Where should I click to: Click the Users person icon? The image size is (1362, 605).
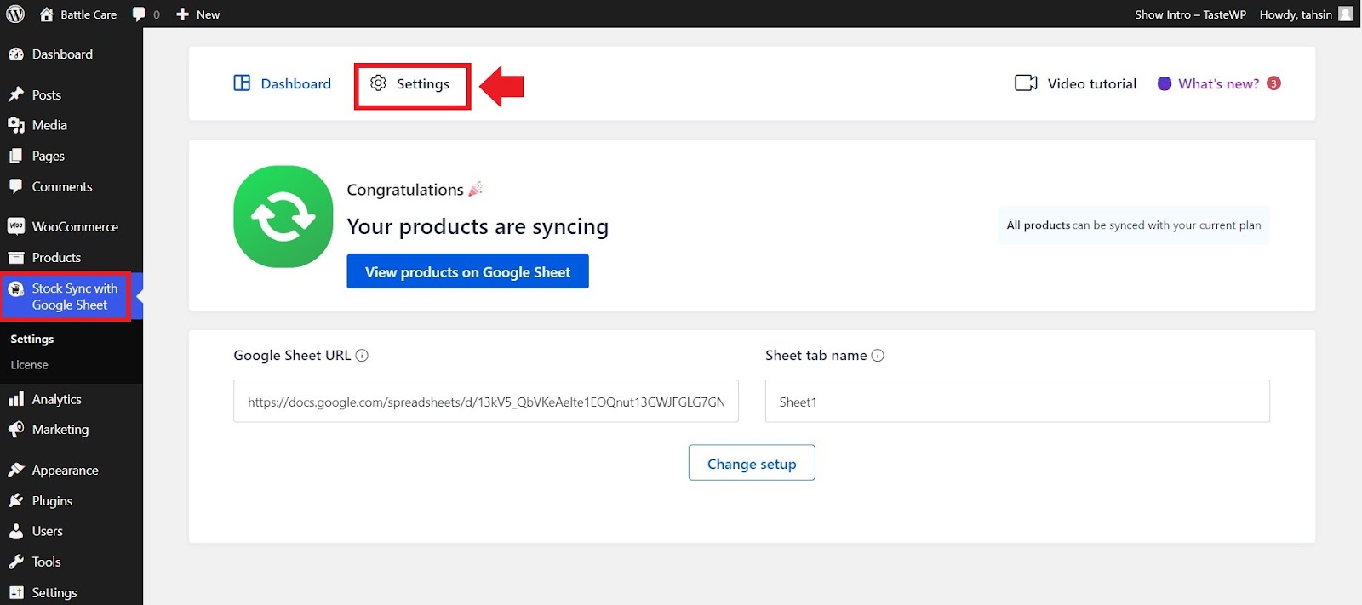tap(16, 531)
